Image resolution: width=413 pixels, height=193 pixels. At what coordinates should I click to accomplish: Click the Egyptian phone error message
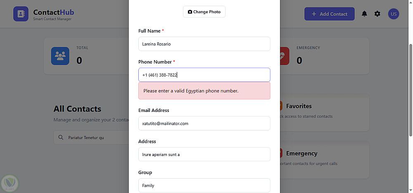[x=204, y=91]
